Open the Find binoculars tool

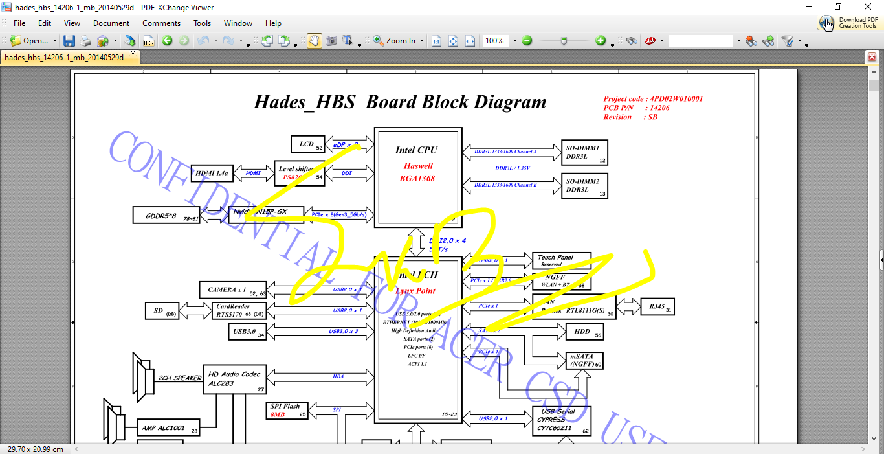(x=632, y=41)
